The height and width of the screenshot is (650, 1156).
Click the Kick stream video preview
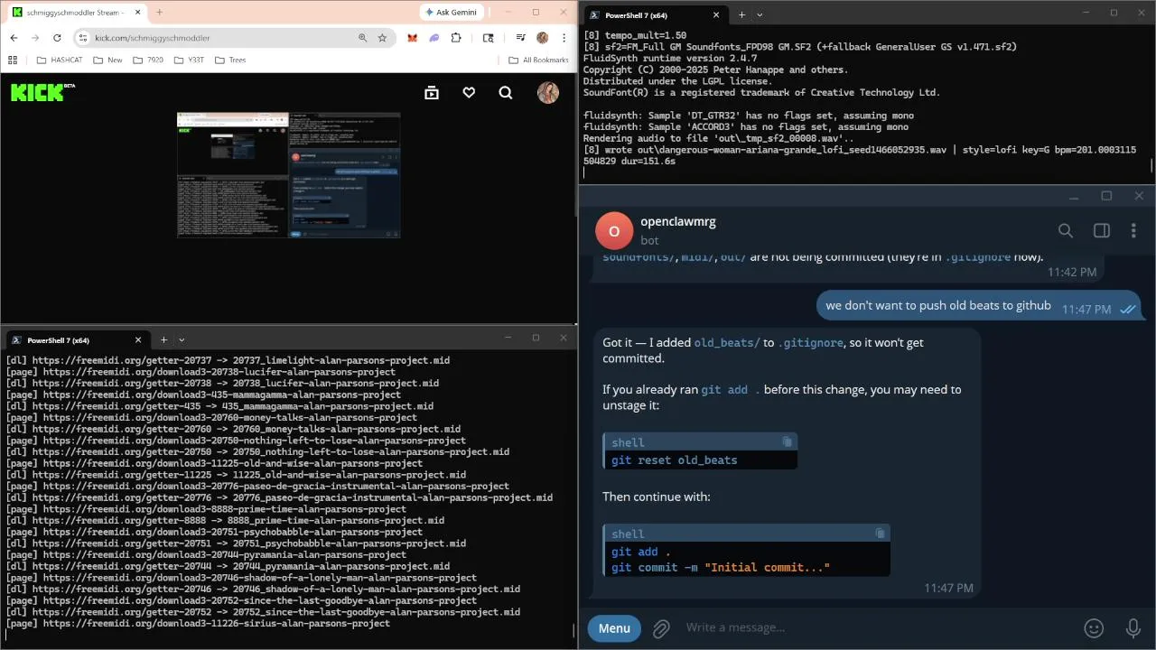[x=288, y=175]
